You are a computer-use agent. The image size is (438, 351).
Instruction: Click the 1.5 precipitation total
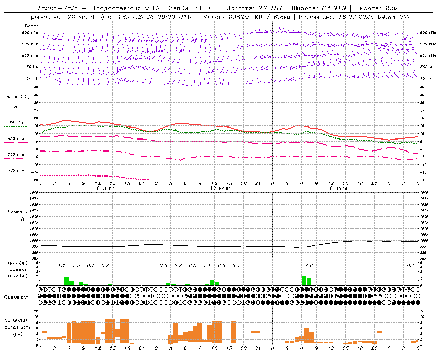(x=76, y=265)
